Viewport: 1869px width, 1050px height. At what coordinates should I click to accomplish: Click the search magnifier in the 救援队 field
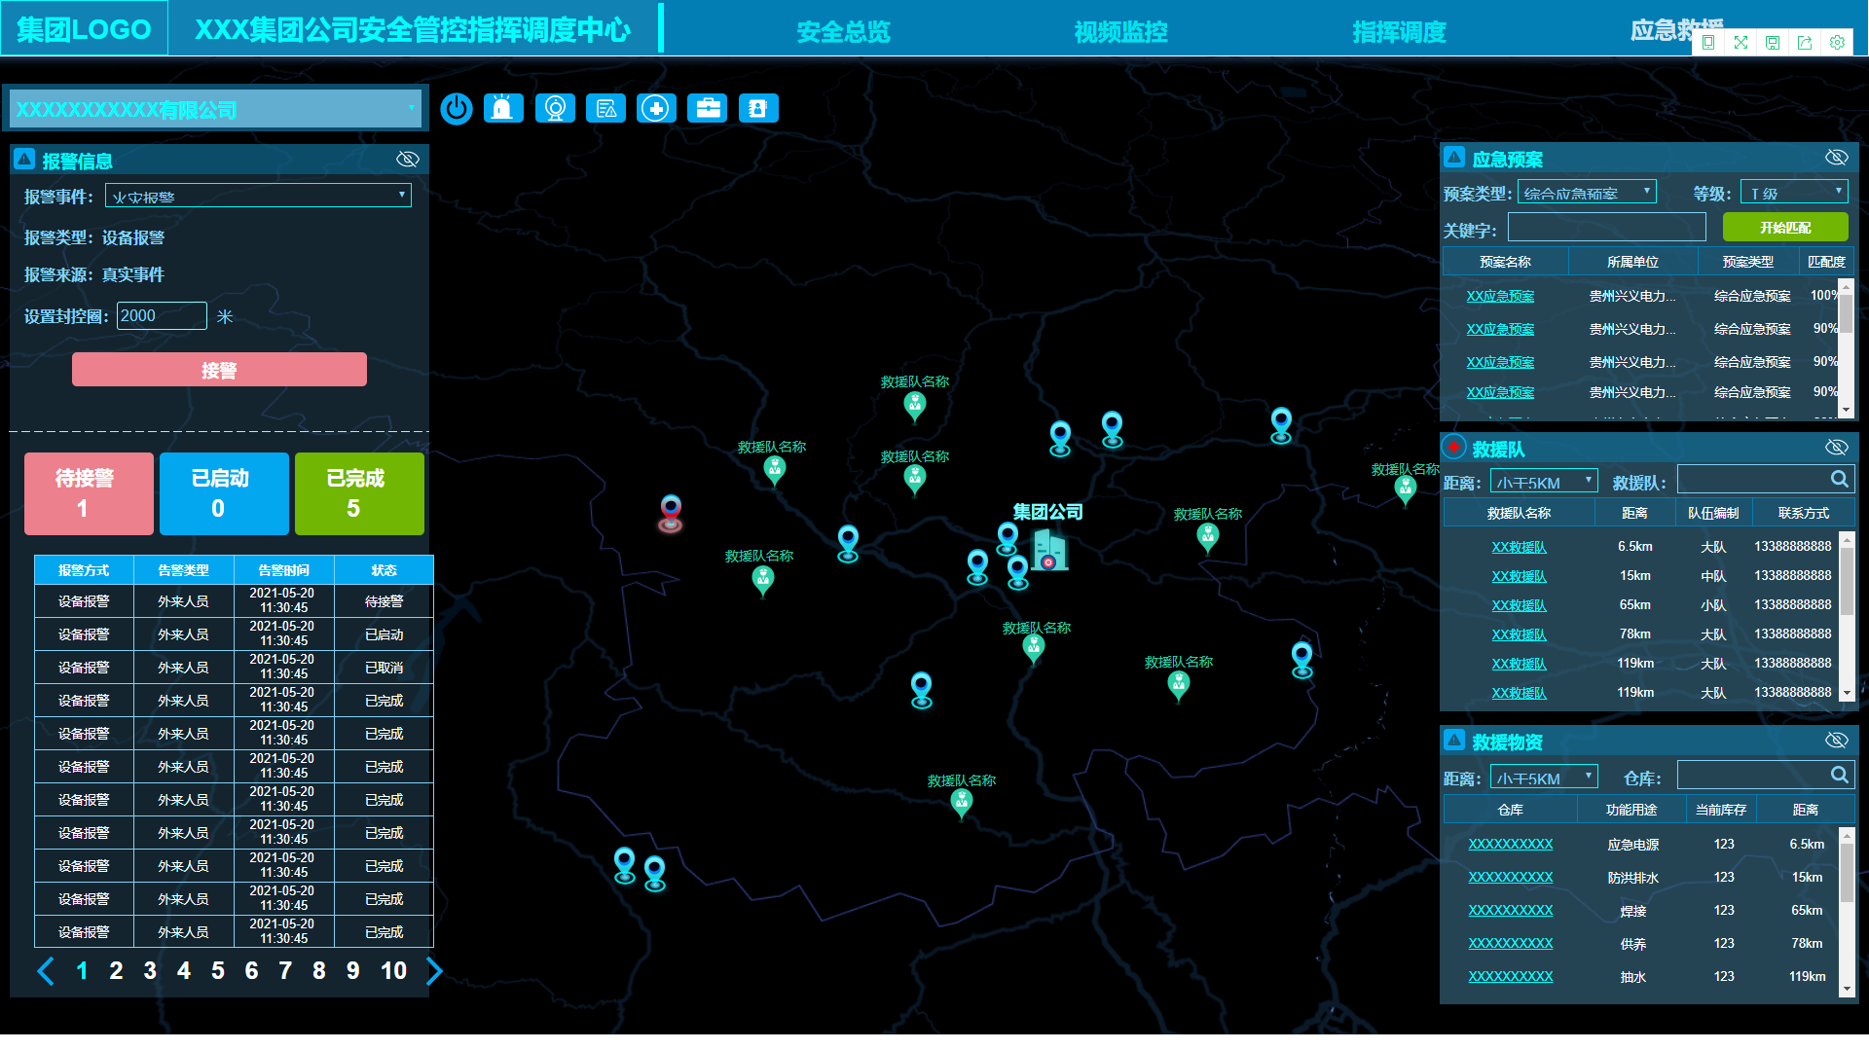[1839, 479]
